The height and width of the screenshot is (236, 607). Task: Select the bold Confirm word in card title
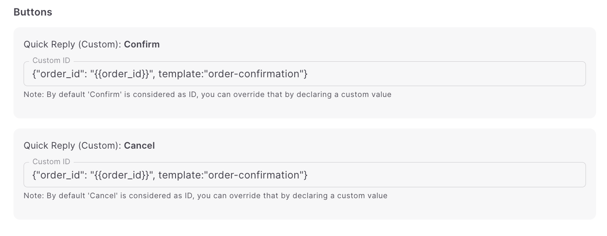click(142, 45)
